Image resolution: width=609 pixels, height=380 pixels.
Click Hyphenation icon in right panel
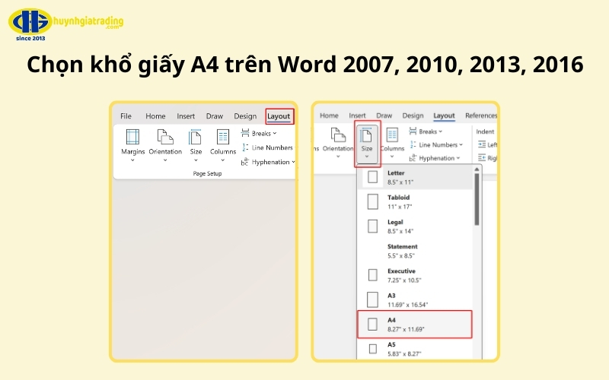click(x=413, y=158)
